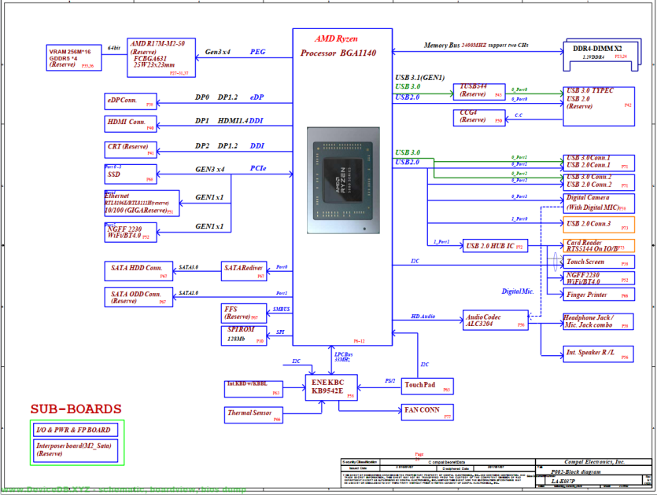Click NGFF 2230 WiFi/BT4.0 block on left

(x=131, y=233)
